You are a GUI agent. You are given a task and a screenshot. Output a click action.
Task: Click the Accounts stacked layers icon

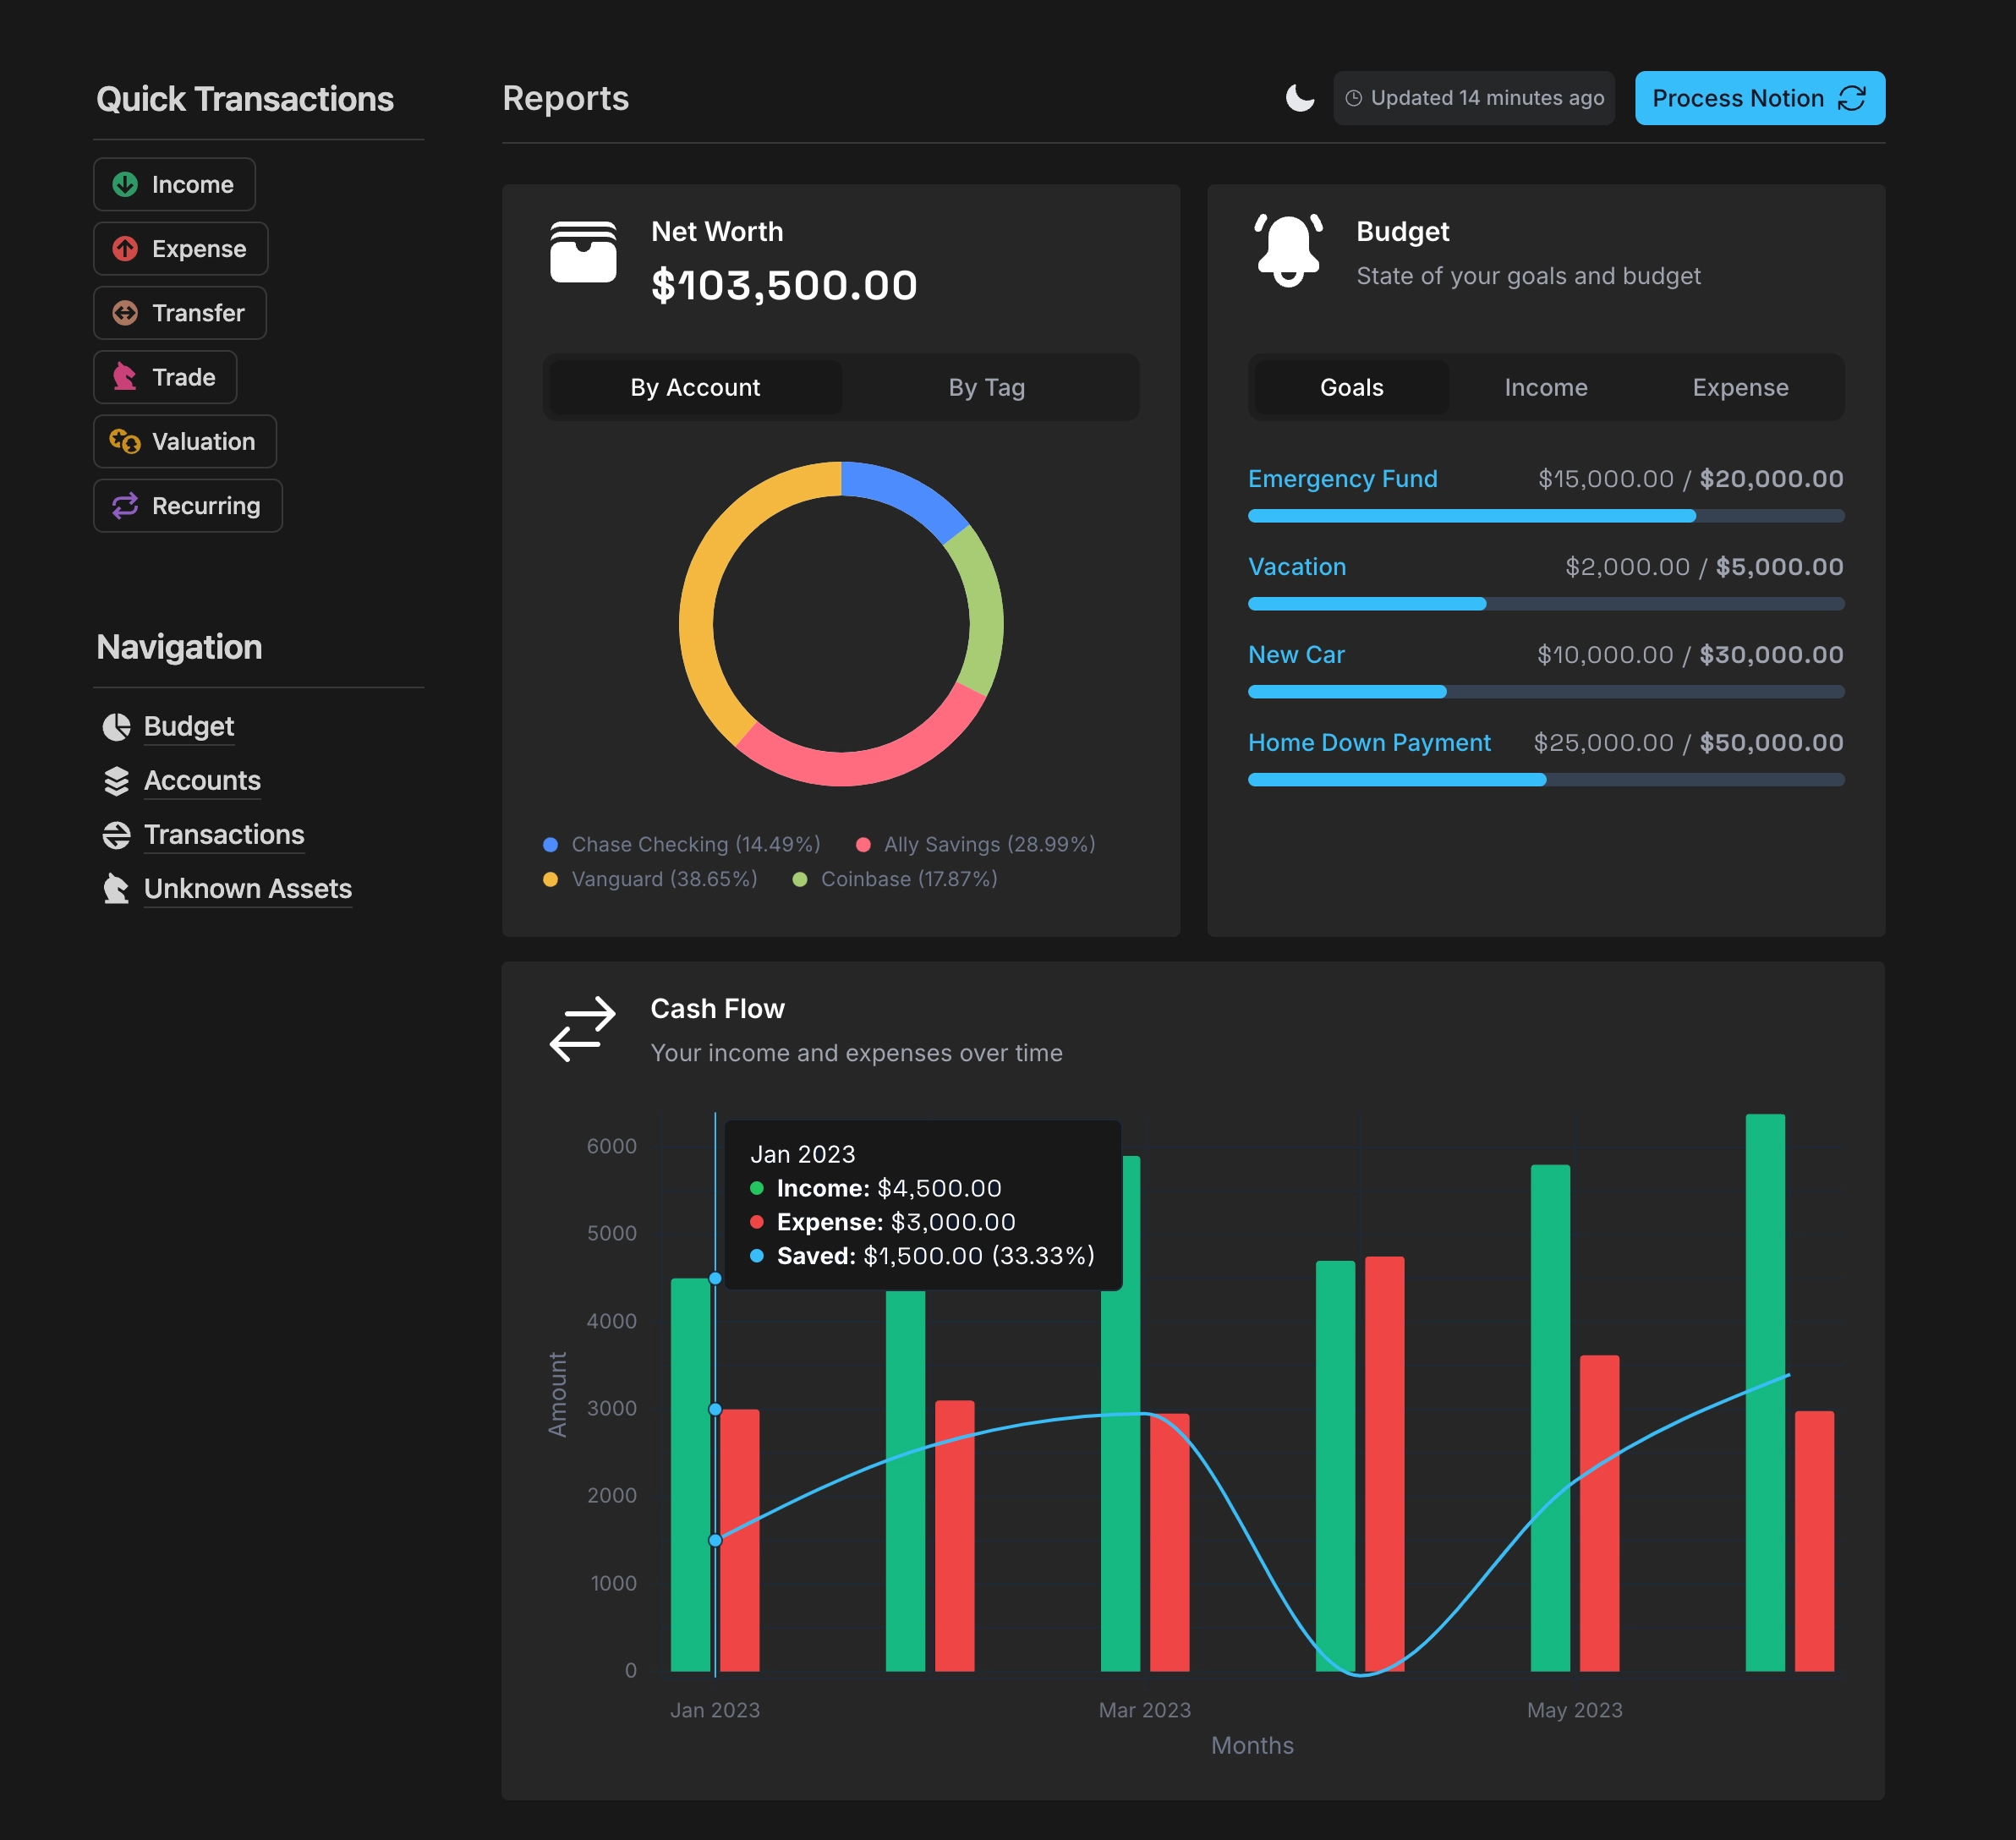click(117, 781)
